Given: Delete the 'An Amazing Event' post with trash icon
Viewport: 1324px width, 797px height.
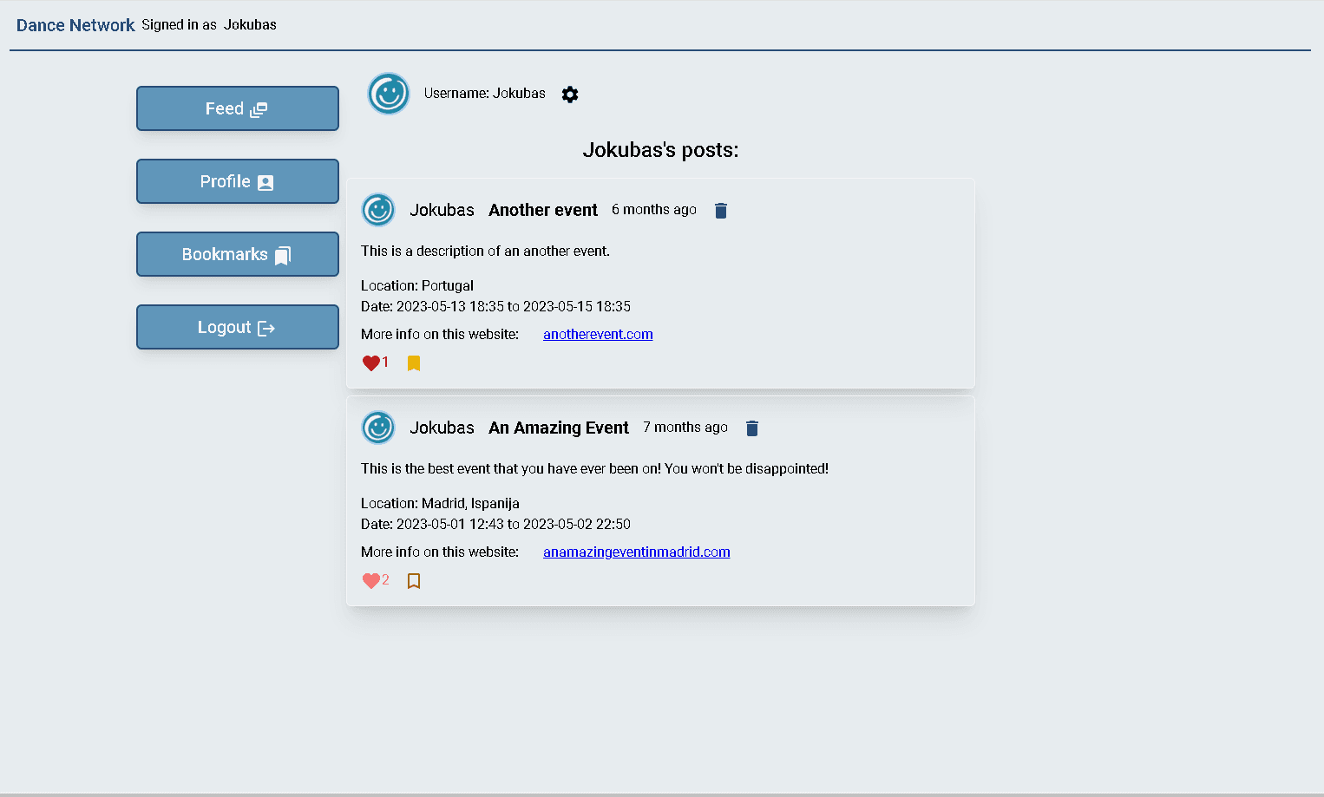Looking at the screenshot, I should (x=751, y=428).
